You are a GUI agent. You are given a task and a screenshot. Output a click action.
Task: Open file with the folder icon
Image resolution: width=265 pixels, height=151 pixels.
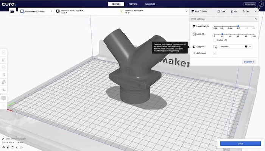point(12,11)
